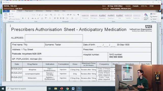
Task: Click the Numbering list icon
Action: 59,15
